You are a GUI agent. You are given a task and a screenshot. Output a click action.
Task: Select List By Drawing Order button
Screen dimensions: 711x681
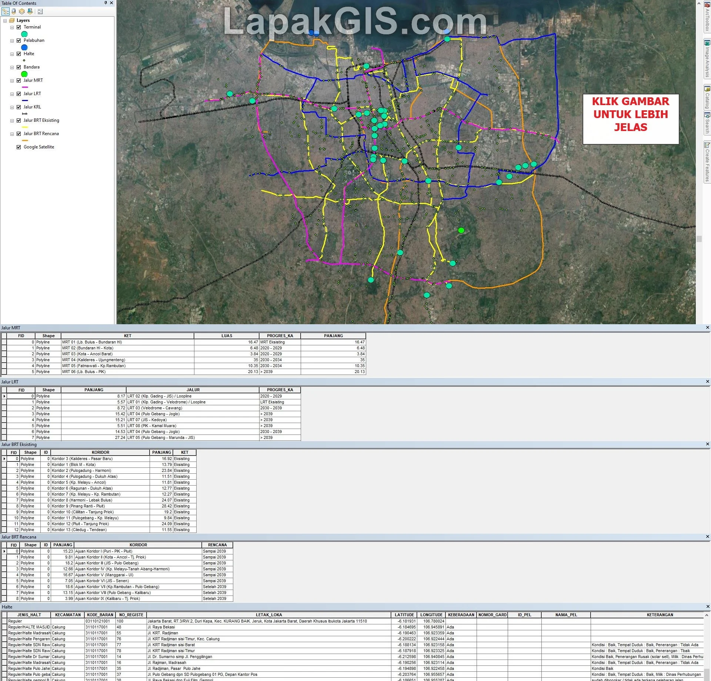coord(6,11)
